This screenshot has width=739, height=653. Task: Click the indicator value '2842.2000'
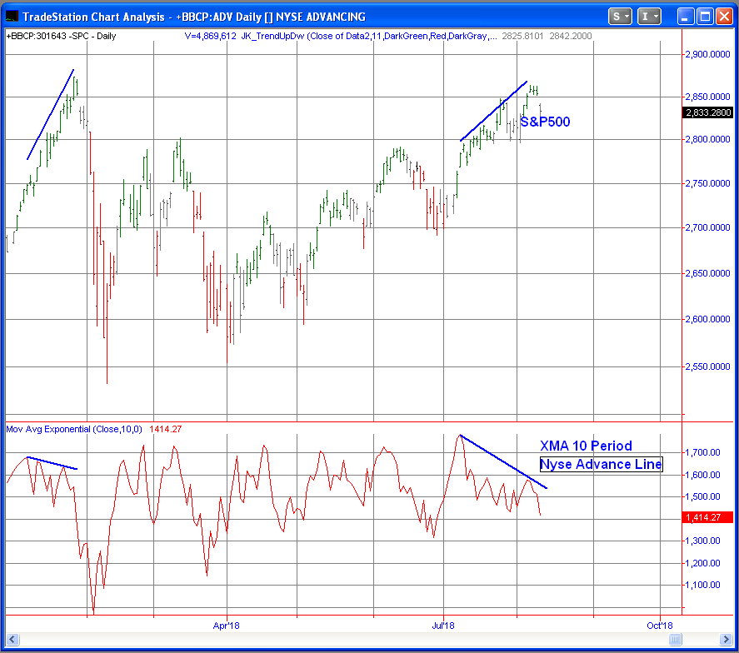tap(570, 37)
